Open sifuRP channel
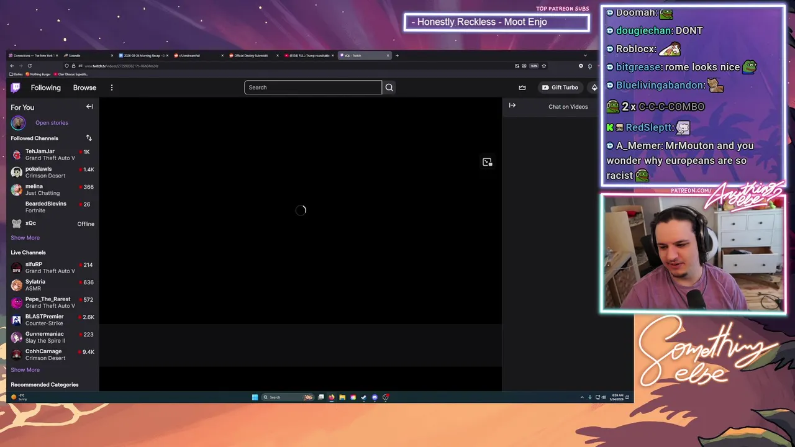795x447 pixels. coord(53,268)
